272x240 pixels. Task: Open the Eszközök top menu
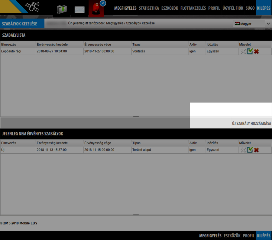pyautogui.click(x=170, y=8)
